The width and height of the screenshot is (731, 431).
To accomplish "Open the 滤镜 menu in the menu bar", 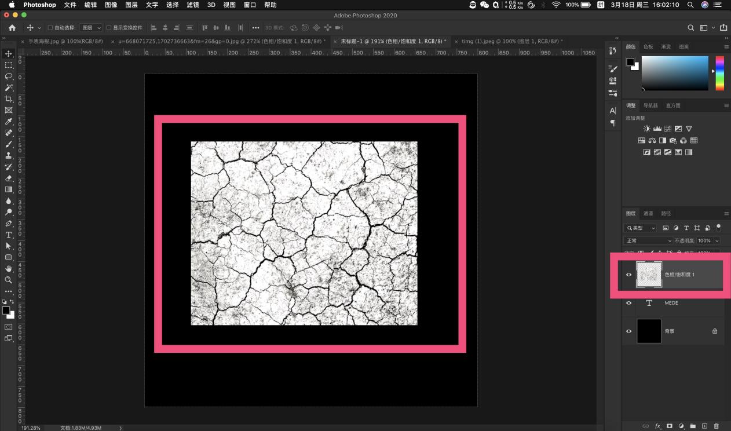I will click(x=192, y=5).
